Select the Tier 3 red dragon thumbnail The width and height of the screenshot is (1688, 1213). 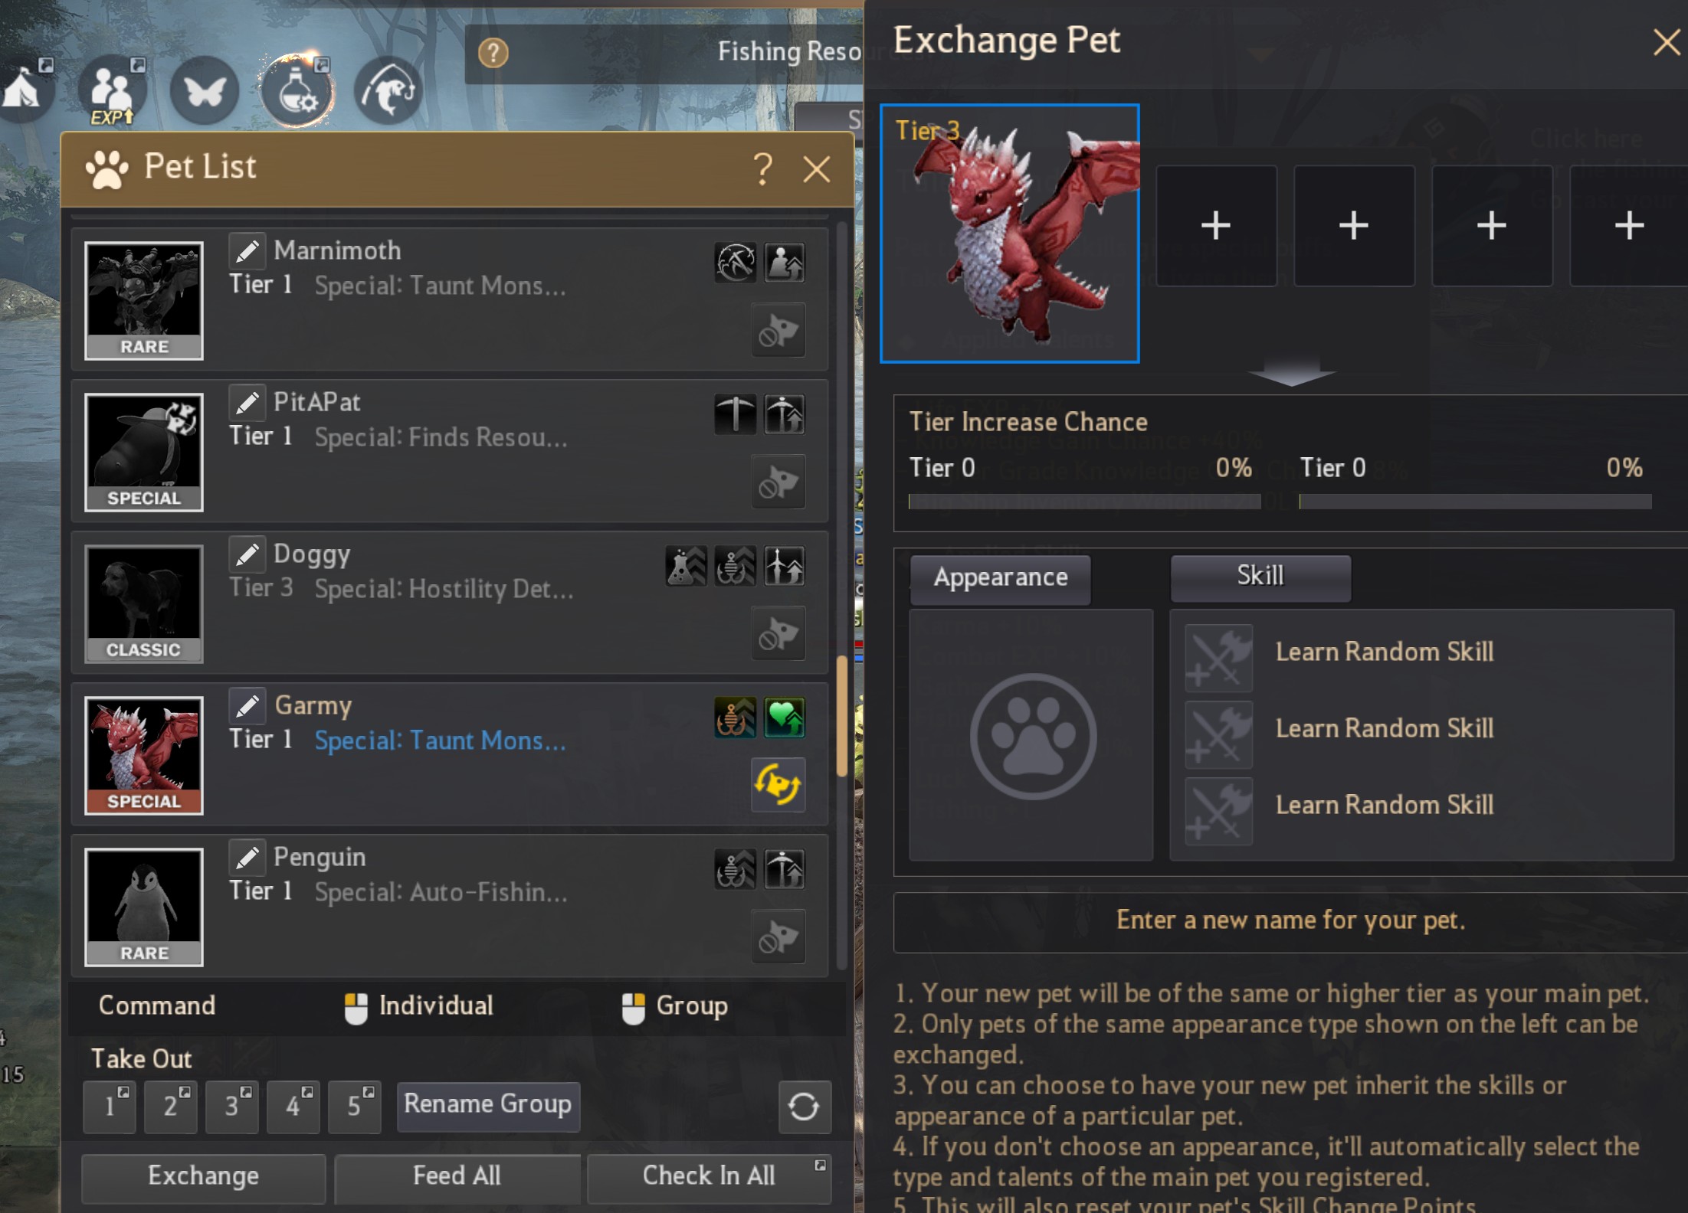(x=1010, y=234)
